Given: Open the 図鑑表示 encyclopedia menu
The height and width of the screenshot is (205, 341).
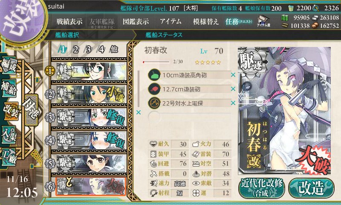Looking at the screenshot, I should click(136, 21).
